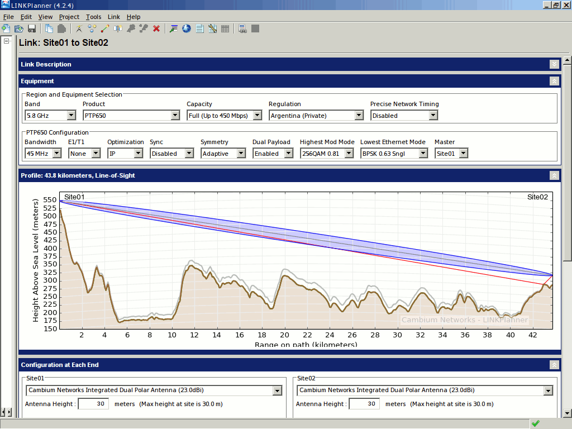572x429 pixels.
Task: Click the Site01 label on the profile chart
Action: point(74,197)
